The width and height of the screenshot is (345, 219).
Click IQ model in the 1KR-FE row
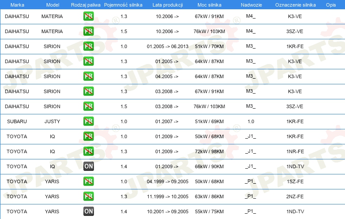[x=52, y=136]
